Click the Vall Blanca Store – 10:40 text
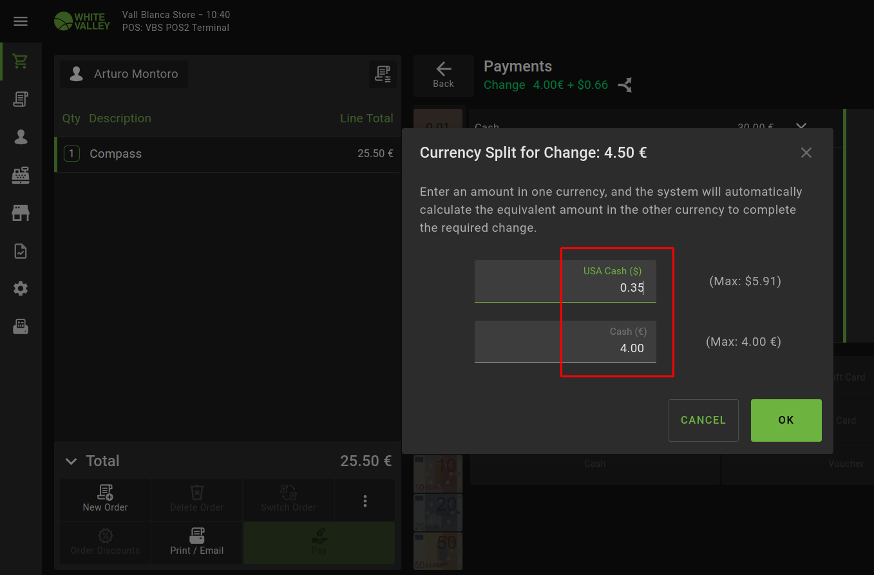This screenshot has height=575, width=874. (x=176, y=15)
